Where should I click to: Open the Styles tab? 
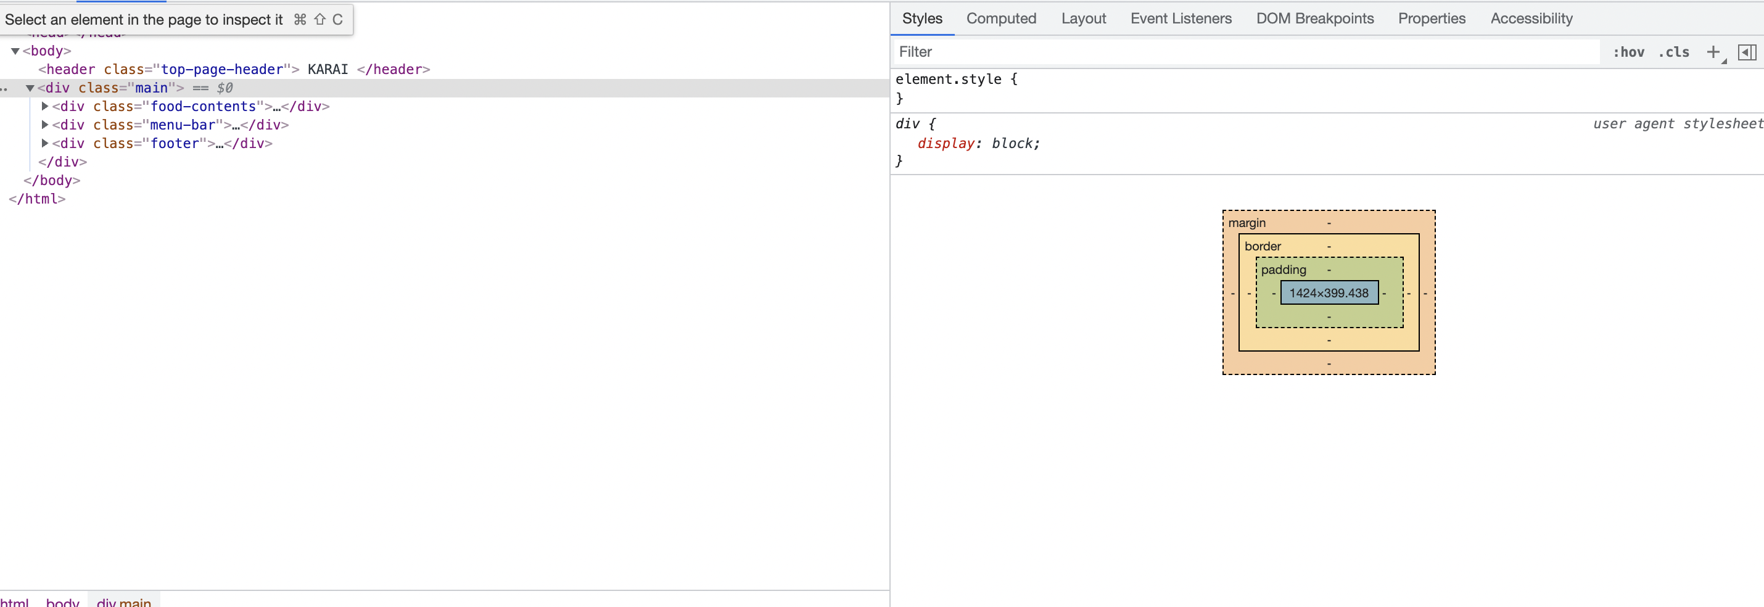click(x=921, y=19)
